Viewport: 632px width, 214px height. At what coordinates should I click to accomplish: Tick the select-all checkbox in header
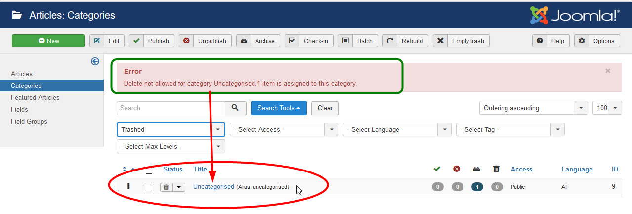(x=149, y=171)
